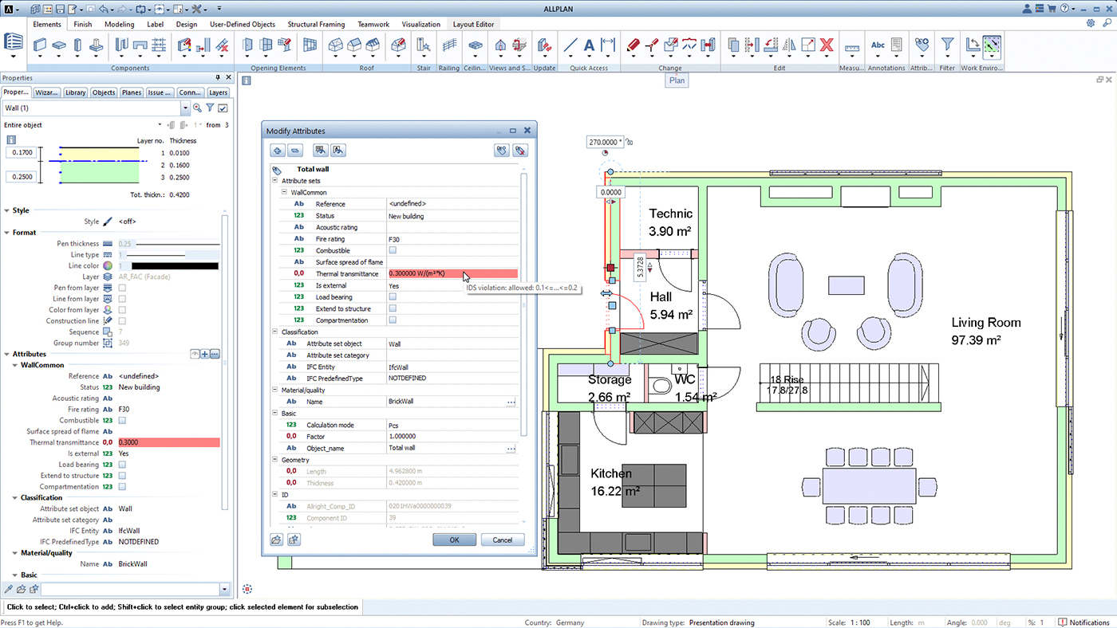Collapse the Classification section
Viewport: 1117px width, 628px height.
274,332
